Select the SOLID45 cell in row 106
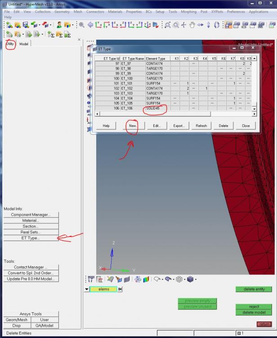 158,108
